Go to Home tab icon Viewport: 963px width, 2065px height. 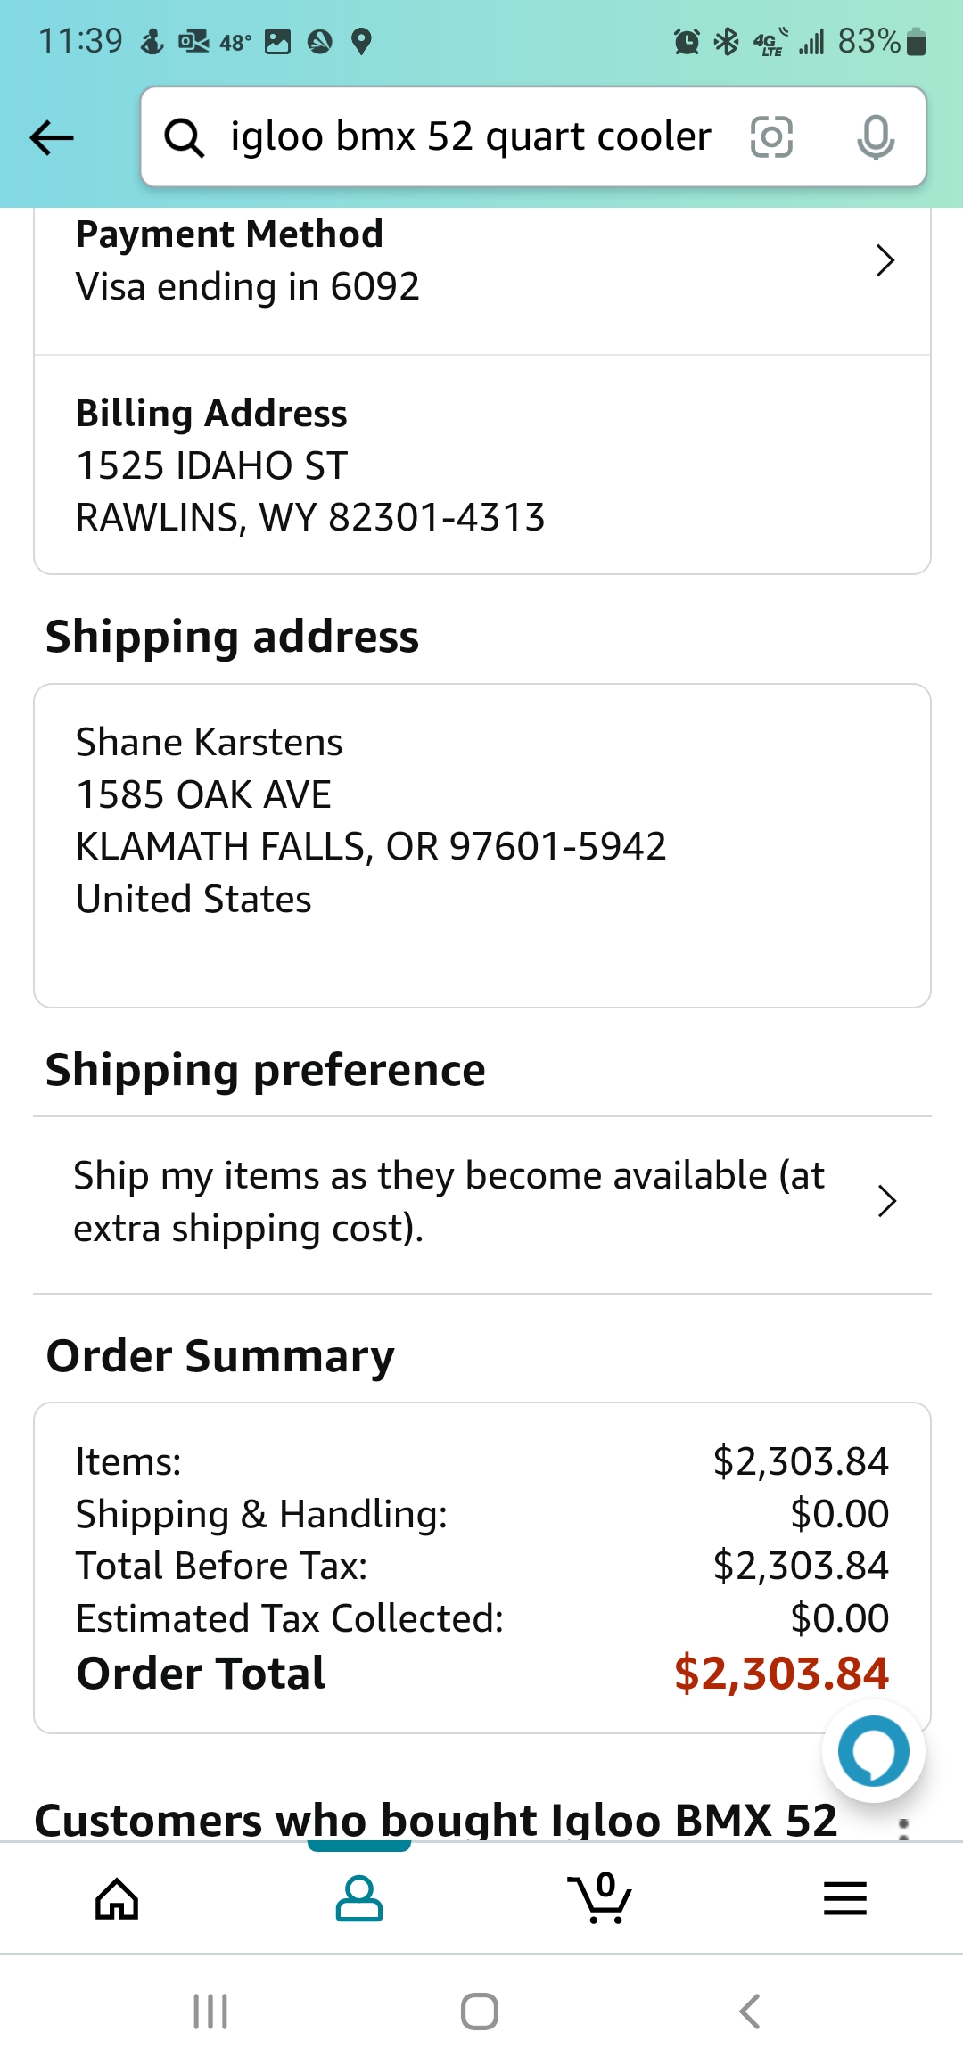click(x=118, y=1898)
